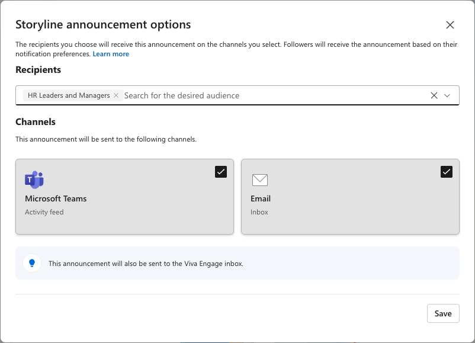This screenshot has height=343, width=475.
Task: Open the Learn more link
Action: (x=111, y=53)
